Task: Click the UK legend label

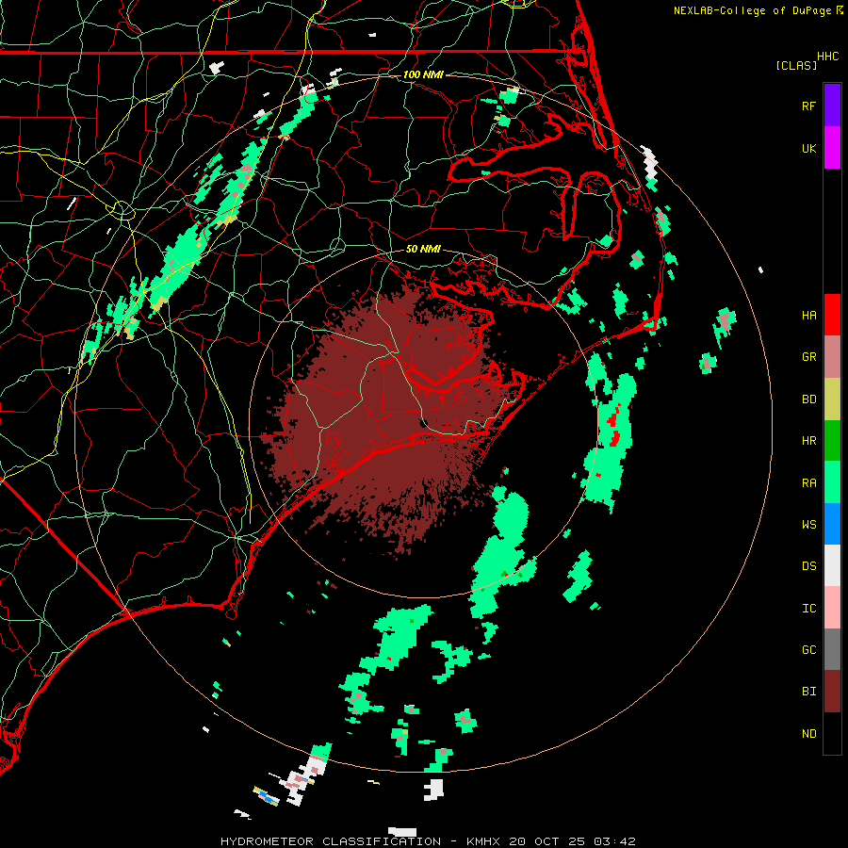Action: click(808, 148)
